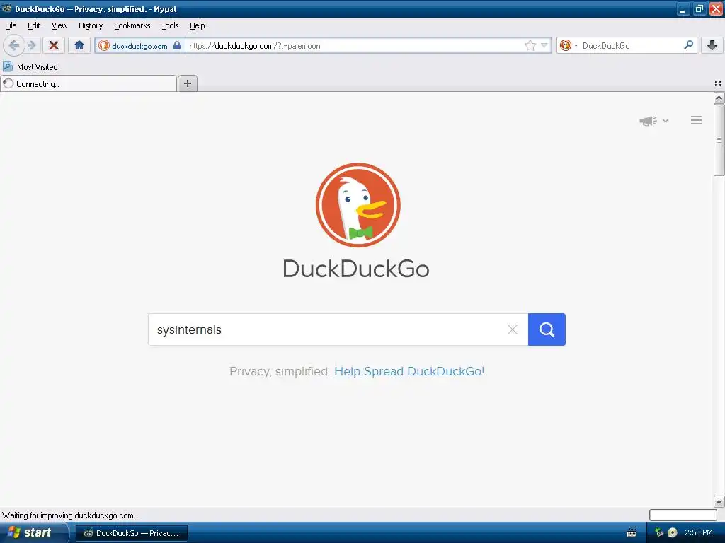The height and width of the screenshot is (543, 725).
Task: Click the padlock site security icon
Action: click(x=176, y=45)
